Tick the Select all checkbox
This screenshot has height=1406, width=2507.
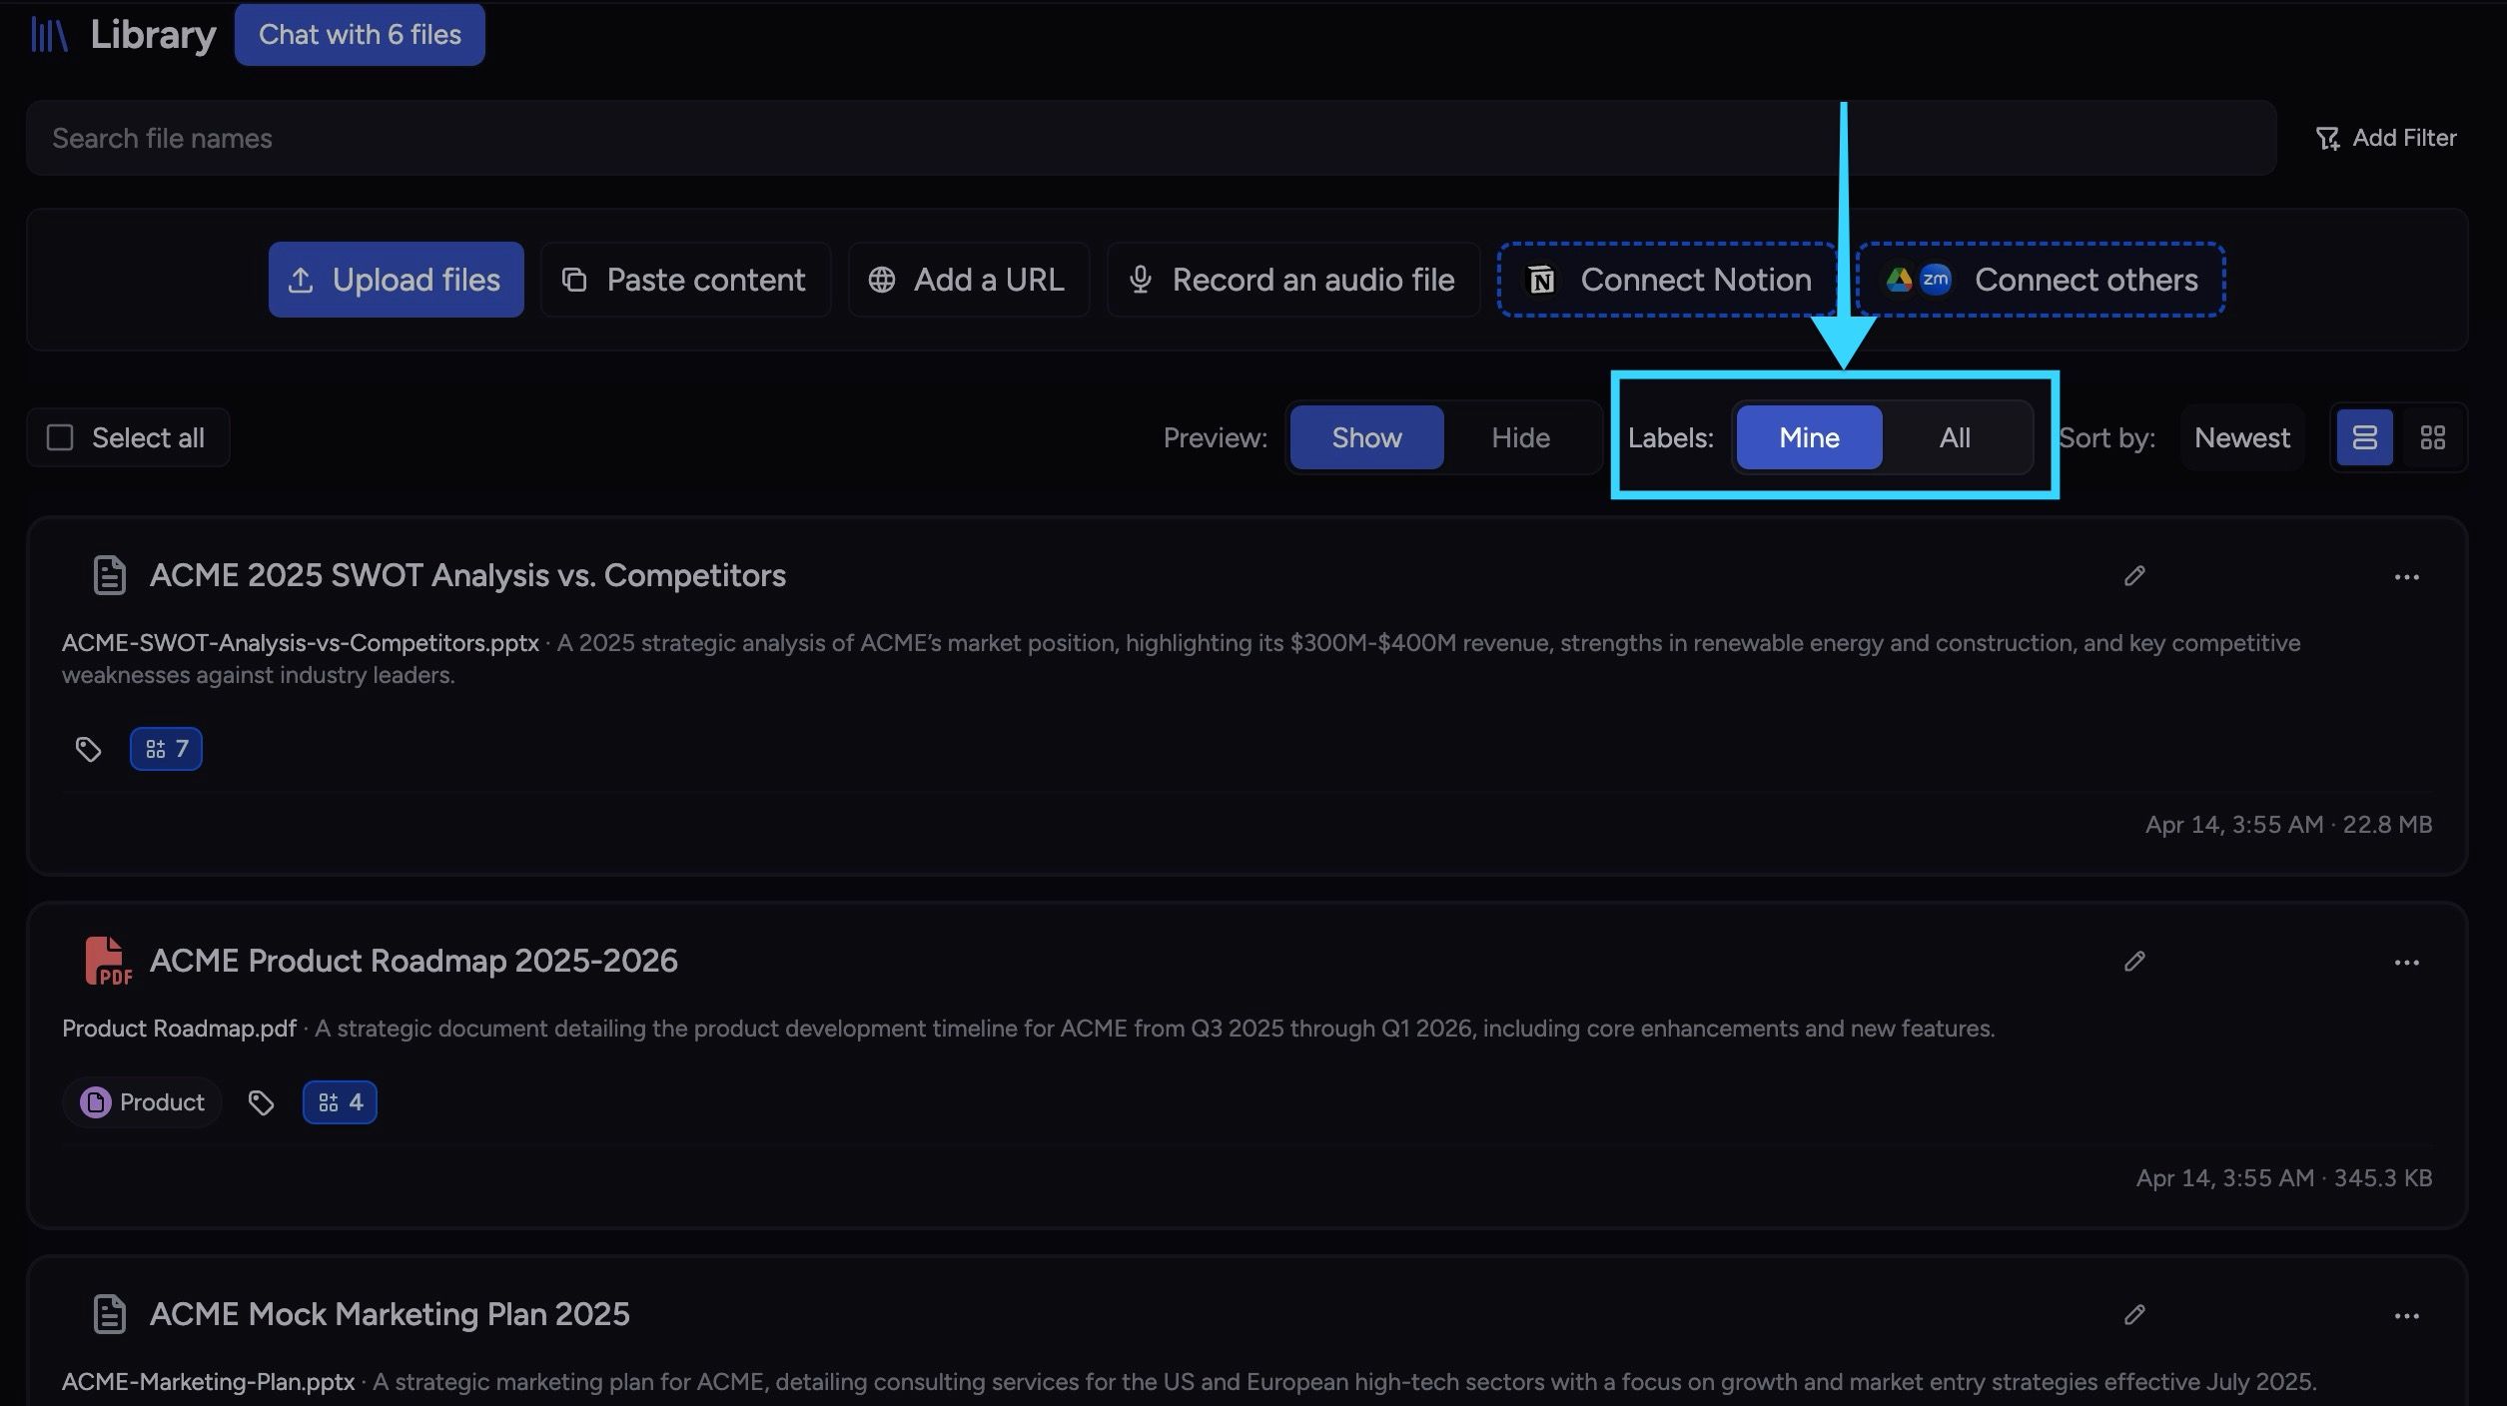tap(60, 437)
